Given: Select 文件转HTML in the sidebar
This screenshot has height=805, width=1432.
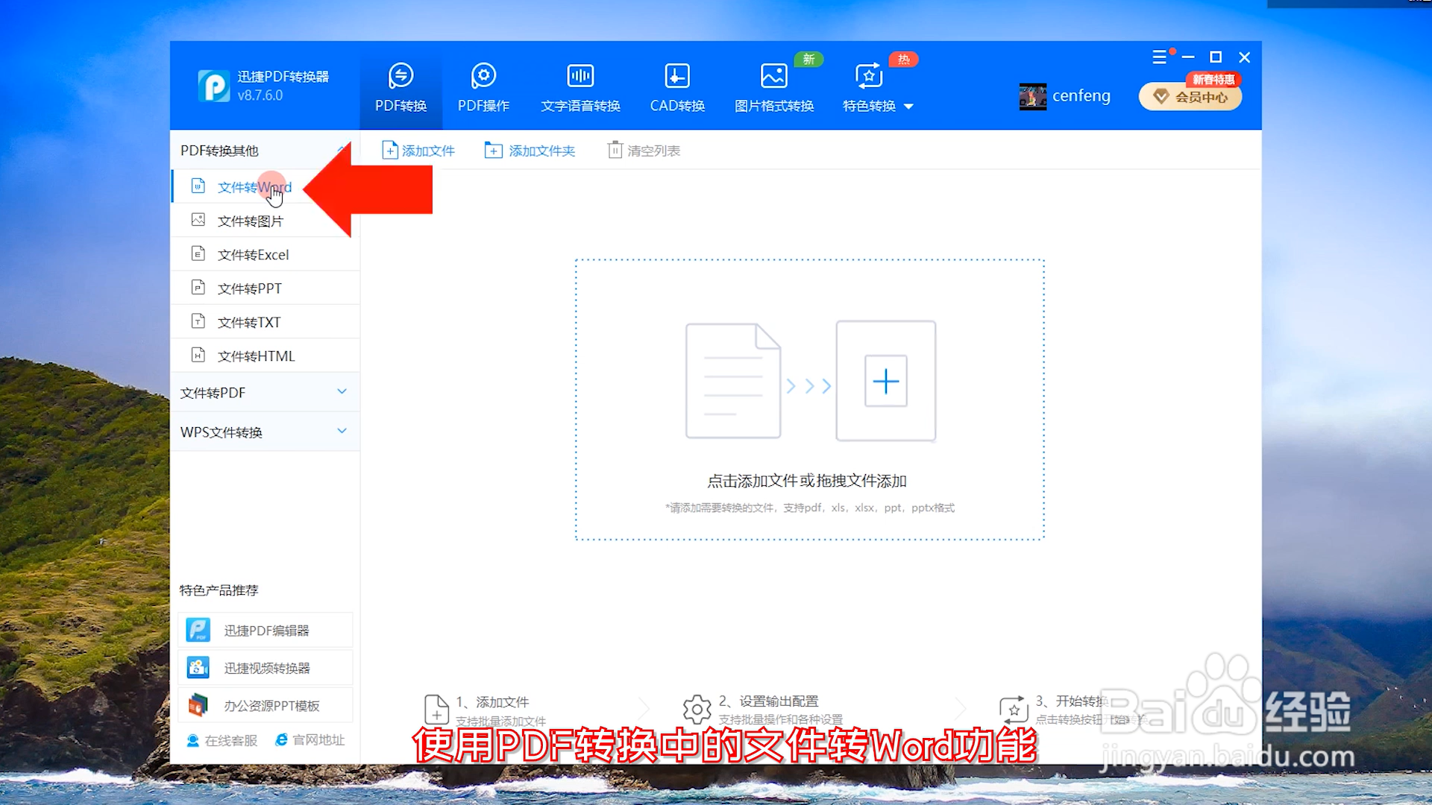Looking at the screenshot, I should pos(265,356).
